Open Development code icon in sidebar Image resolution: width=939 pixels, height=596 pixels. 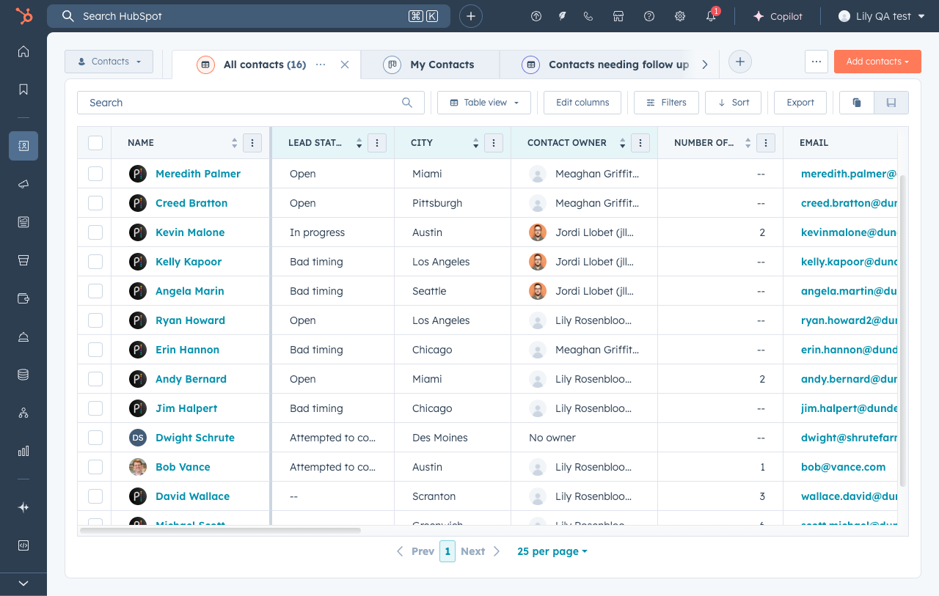(23, 545)
